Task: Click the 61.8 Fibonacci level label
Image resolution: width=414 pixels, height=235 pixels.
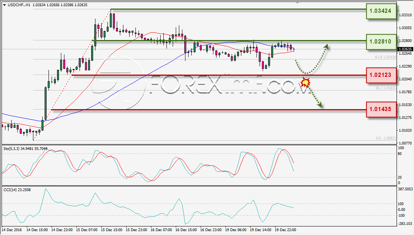Action: [x=386, y=57]
